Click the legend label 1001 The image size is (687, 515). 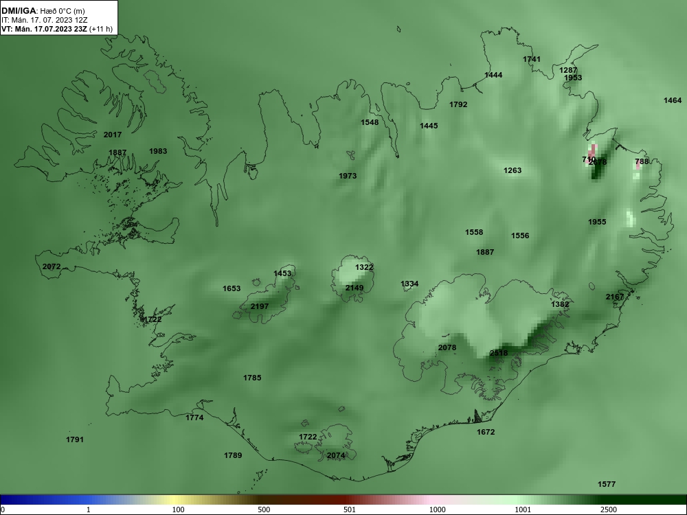pos(523,510)
